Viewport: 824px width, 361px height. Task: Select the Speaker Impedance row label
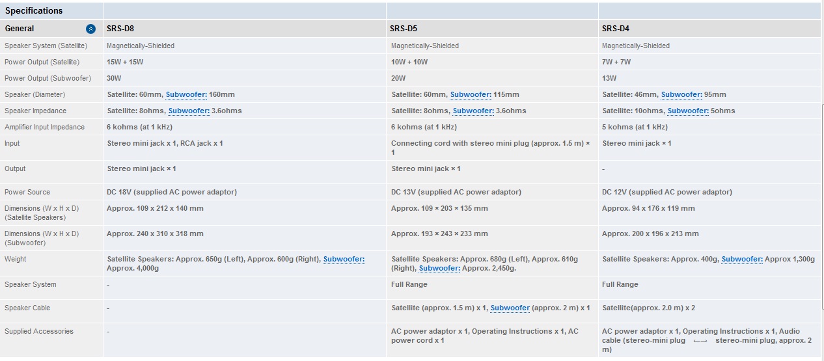[x=35, y=111]
